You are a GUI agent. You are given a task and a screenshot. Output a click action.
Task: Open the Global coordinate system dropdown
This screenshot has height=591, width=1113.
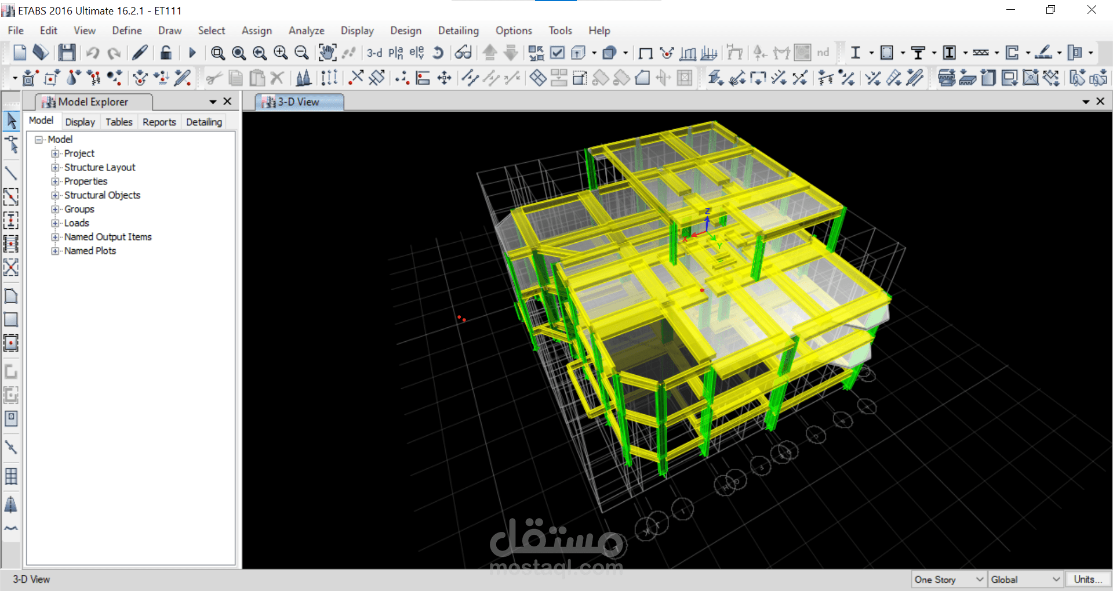(1025, 579)
